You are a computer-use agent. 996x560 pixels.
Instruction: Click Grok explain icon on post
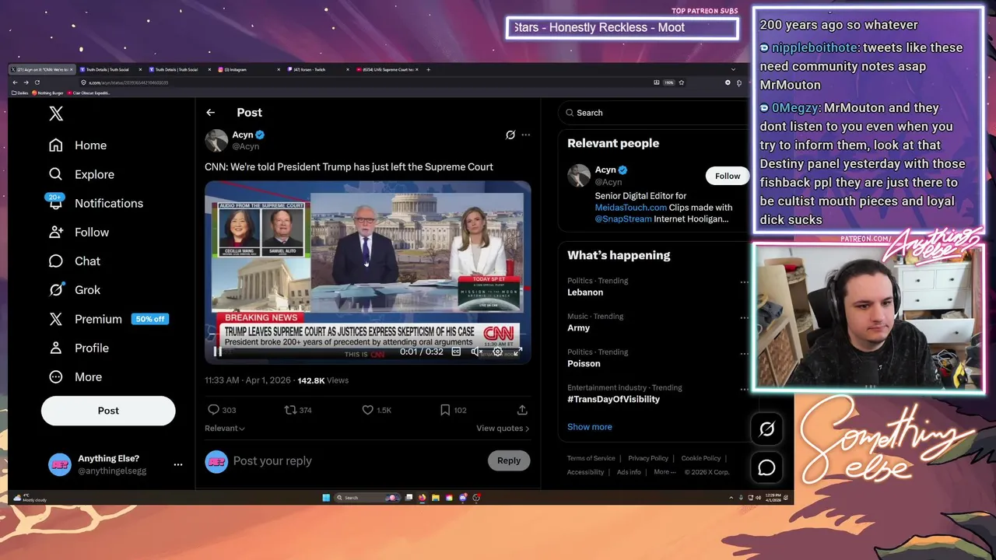[510, 135]
